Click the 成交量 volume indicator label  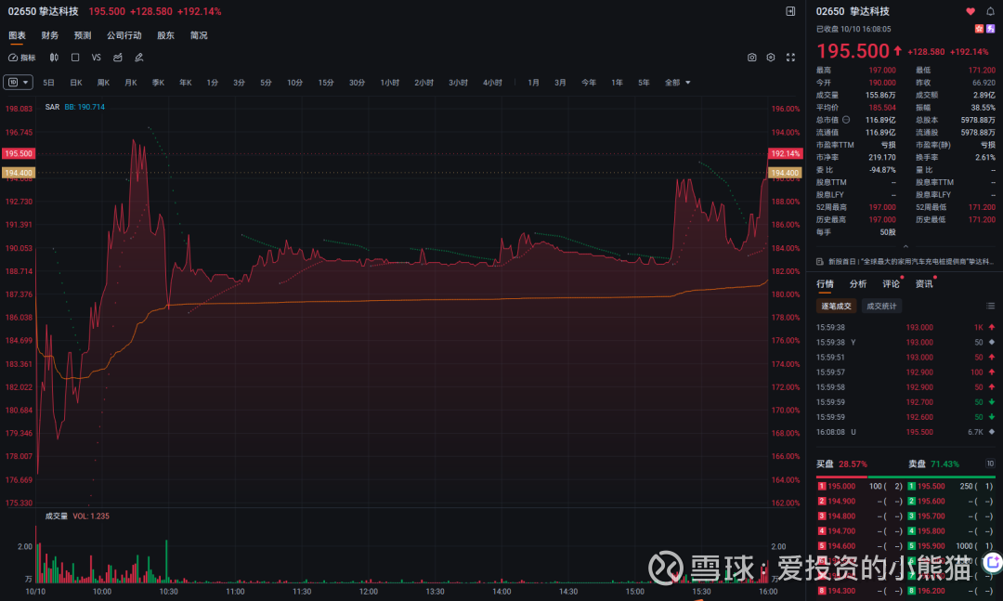[57, 516]
